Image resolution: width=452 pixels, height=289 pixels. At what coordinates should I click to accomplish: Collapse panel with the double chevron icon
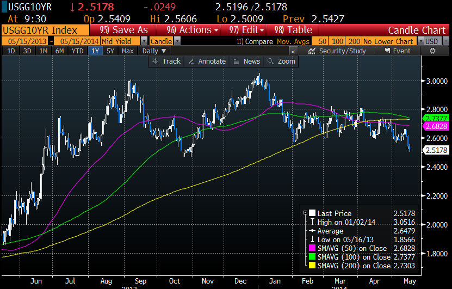293,51
